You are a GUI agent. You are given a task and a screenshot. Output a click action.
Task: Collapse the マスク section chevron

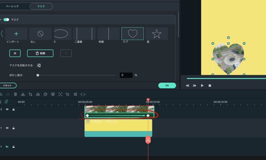[x=1, y=20]
